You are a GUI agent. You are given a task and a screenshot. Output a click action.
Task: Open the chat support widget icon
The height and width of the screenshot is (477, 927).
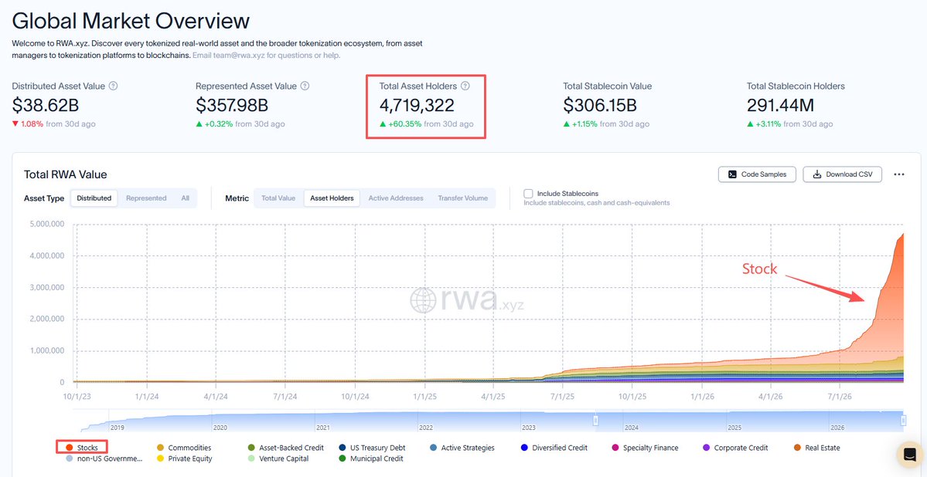click(x=909, y=455)
